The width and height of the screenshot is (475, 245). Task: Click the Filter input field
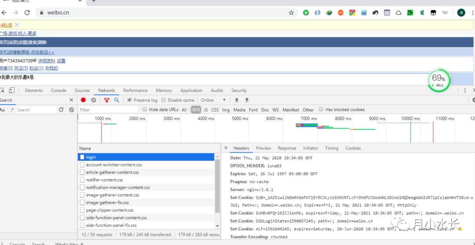108,110
